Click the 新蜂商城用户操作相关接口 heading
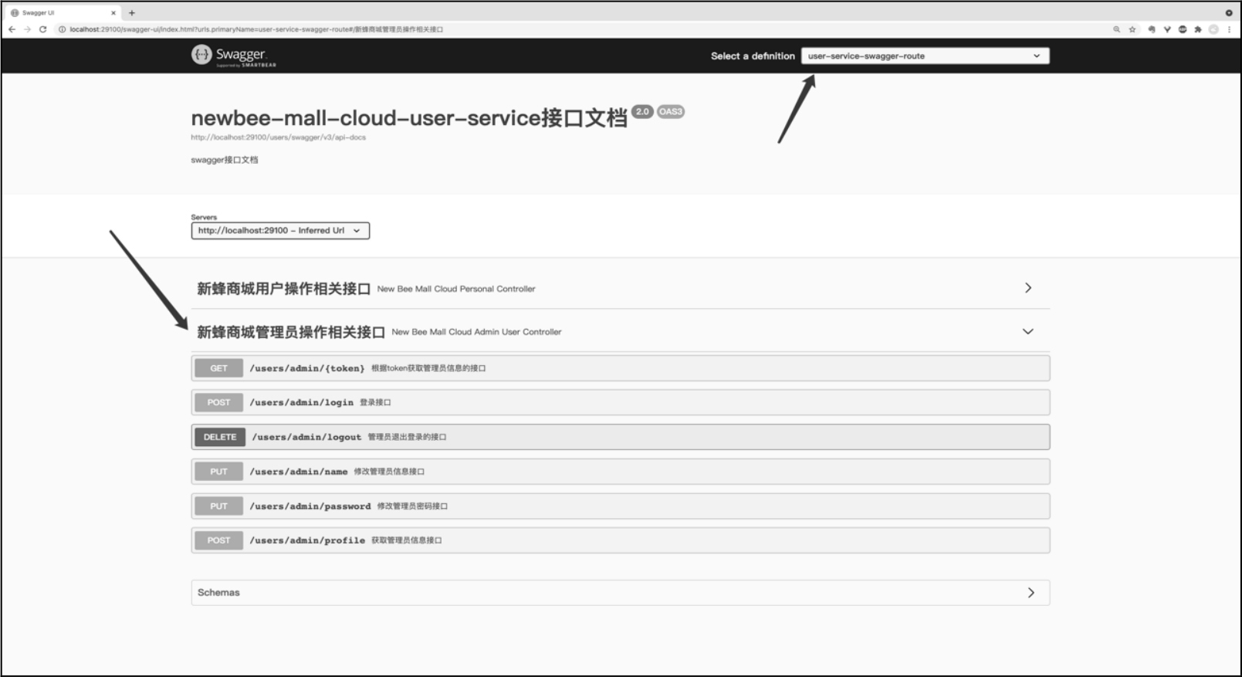The height and width of the screenshot is (677, 1242). (283, 289)
